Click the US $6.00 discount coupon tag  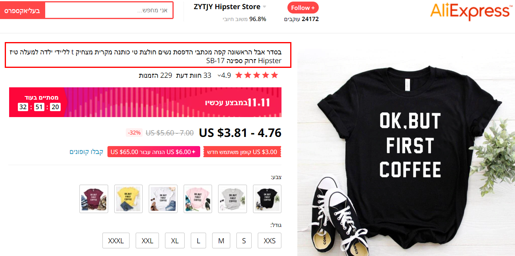click(x=154, y=152)
